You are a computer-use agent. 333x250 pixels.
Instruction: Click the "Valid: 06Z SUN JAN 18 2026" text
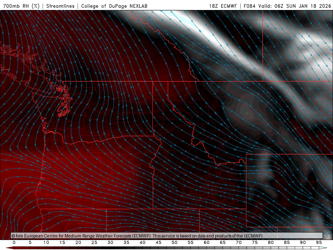[295, 6]
